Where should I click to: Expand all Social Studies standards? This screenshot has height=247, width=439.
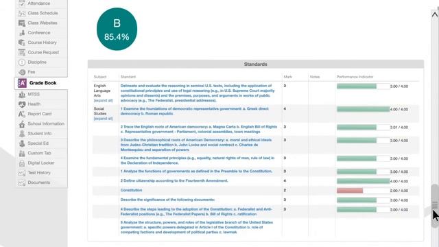(103, 119)
